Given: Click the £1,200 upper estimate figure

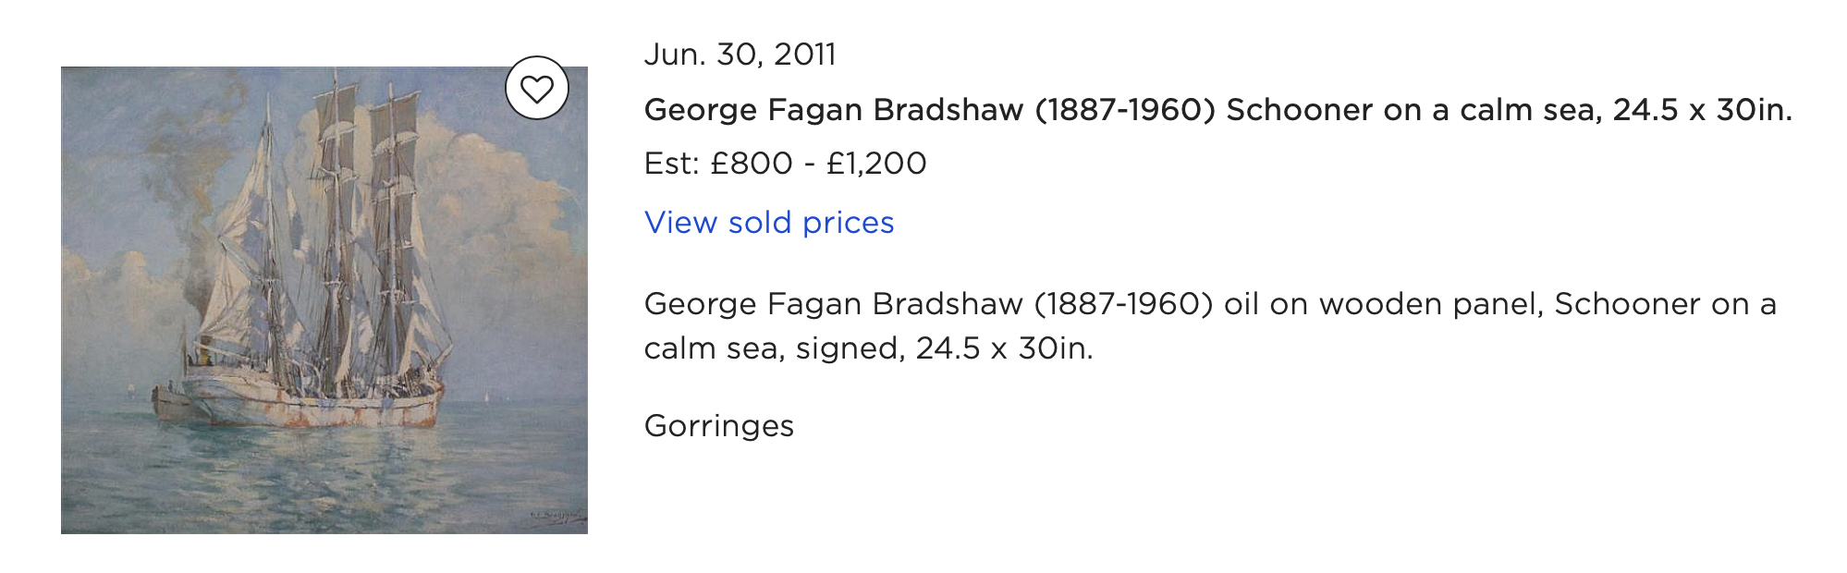Looking at the screenshot, I should (x=876, y=164).
